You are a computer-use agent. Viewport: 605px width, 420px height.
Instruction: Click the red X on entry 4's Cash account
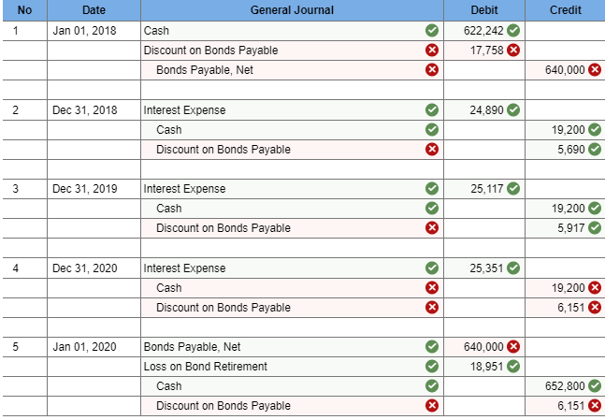click(432, 287)
